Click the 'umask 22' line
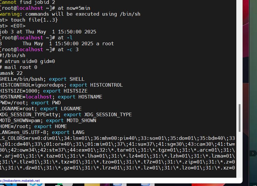Screen dimensions: 257x186 pyautogui.click(x=11, y=73)
